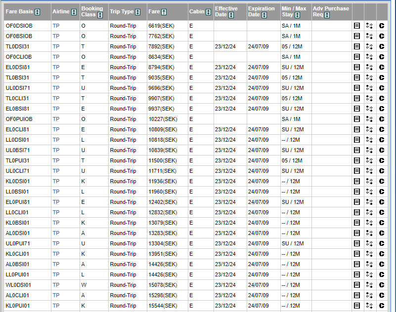
Task: Click the C icon for EL0DSI81 fare
Action: pyautogui.click(x=382, y=67)
